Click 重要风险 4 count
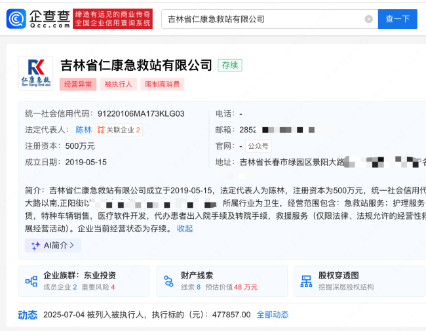 click(x=98, y=287)
